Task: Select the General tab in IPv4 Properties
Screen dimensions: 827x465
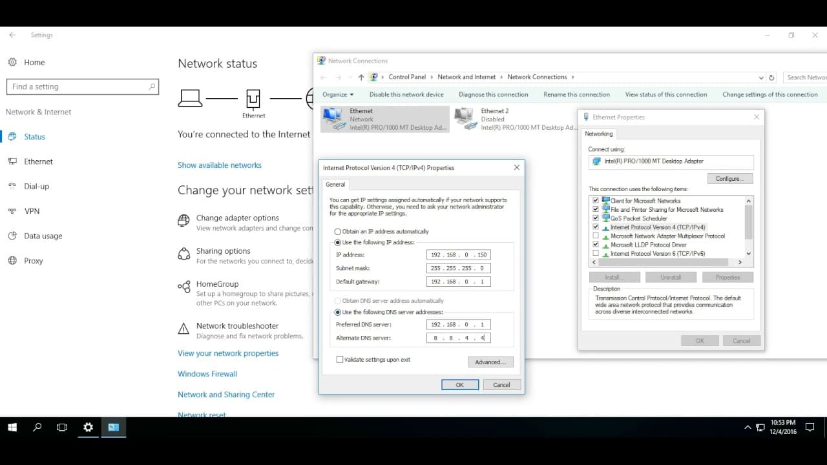Action: [x=335, y=185]
